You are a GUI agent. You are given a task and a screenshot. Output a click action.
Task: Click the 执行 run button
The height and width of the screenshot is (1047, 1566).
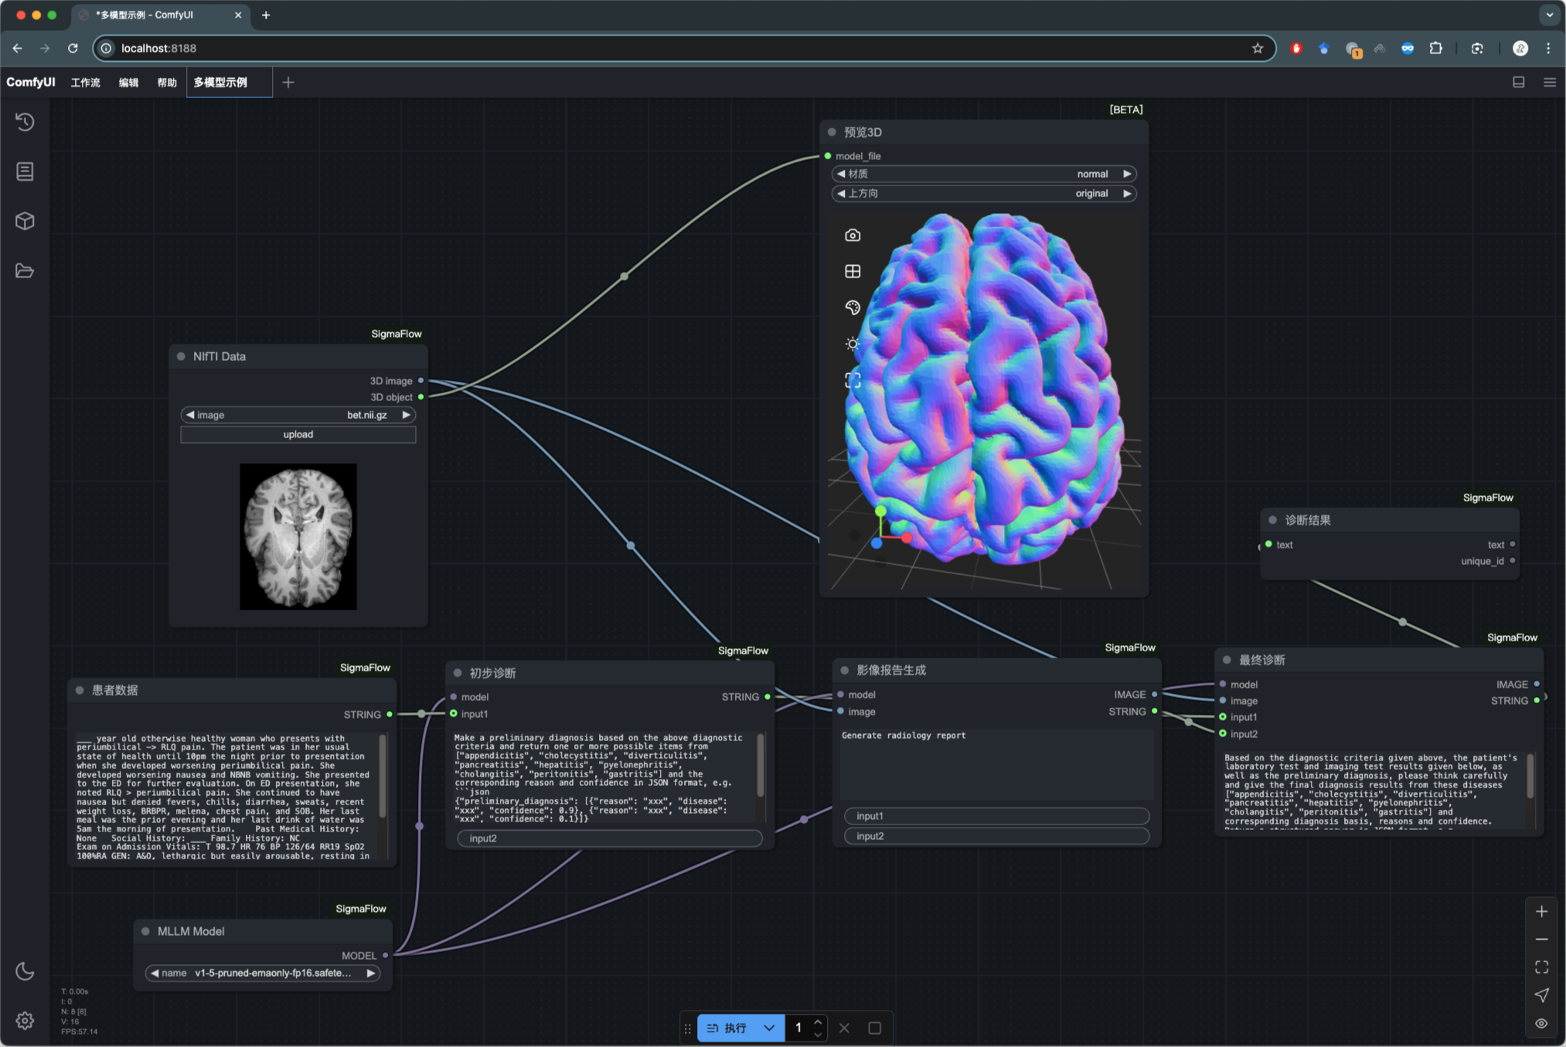coord(726,1028)
